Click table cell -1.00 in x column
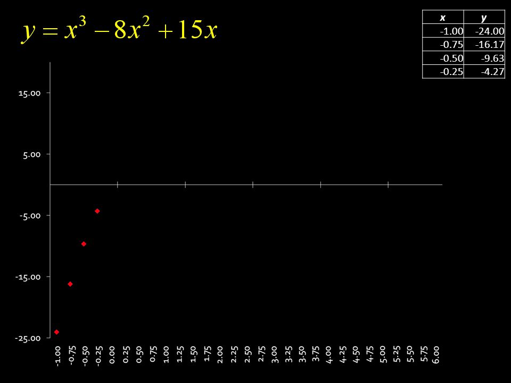This screenshot has width=511, height=383. coord(443,31)
